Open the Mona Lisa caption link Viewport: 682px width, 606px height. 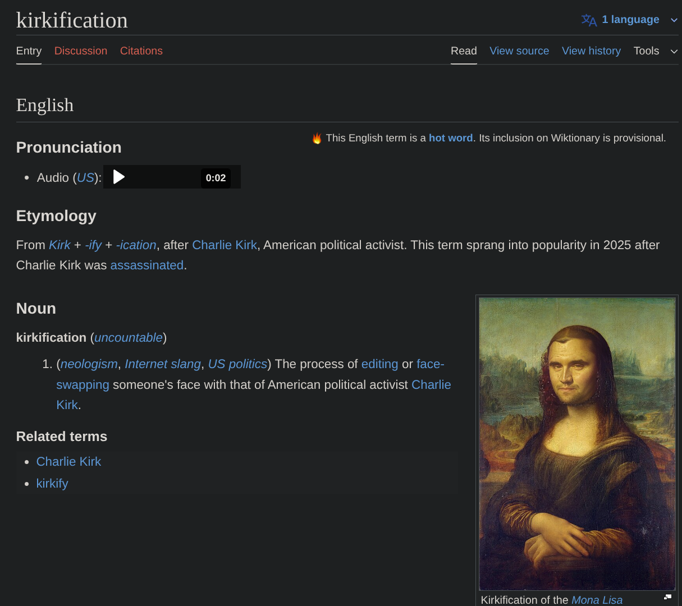[x=597, y=600]
